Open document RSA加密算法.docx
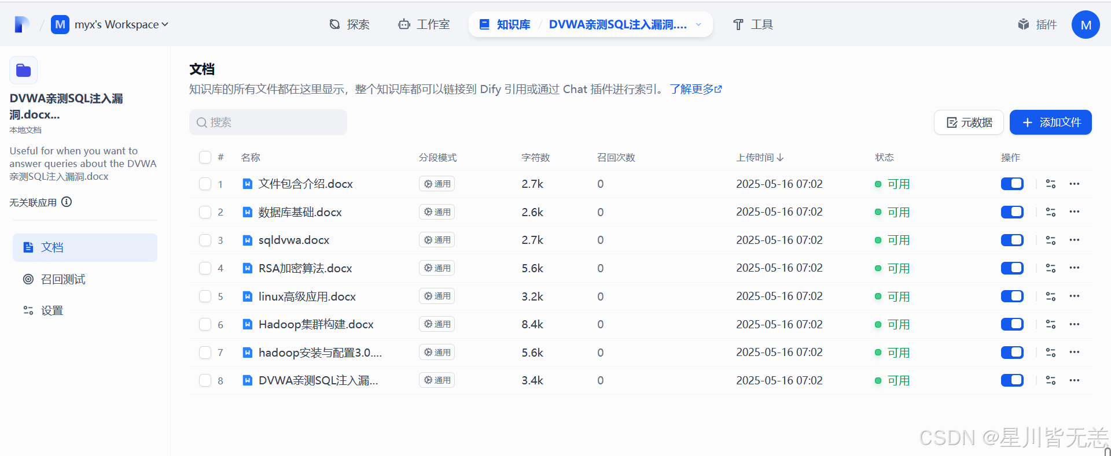 coord(305,268)
